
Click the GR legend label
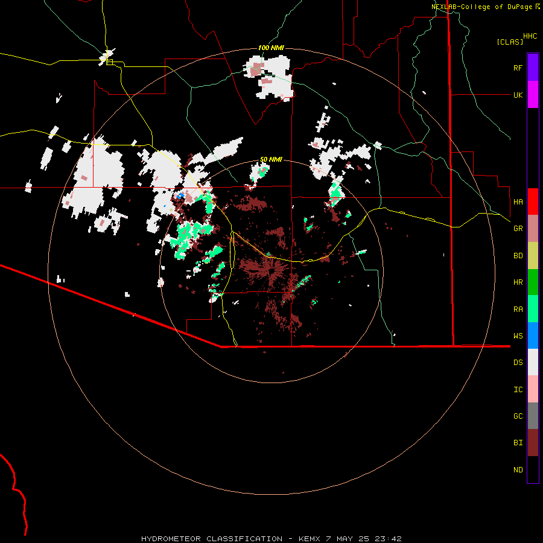(x=518, y=229)
